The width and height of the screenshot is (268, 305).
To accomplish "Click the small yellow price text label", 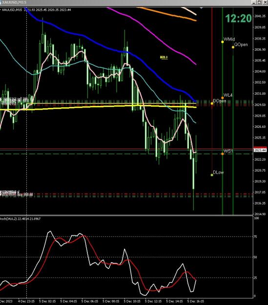I will (x=164, y=57).
